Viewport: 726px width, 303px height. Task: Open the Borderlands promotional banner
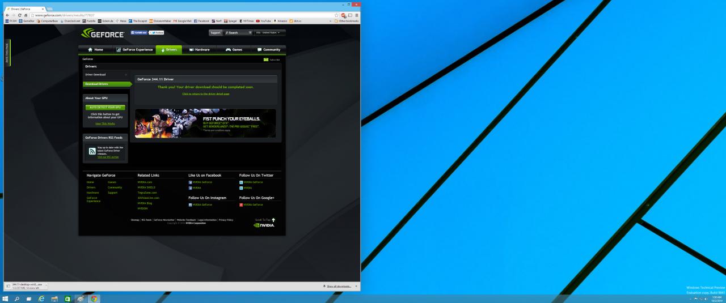pyautogui.click(x=205, y=123)
